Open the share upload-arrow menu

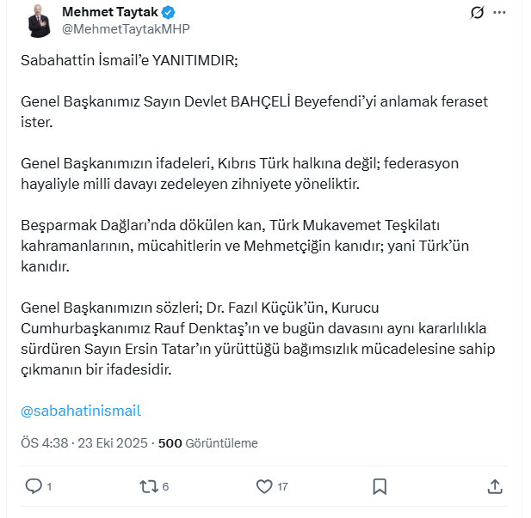tap(495, 486)
